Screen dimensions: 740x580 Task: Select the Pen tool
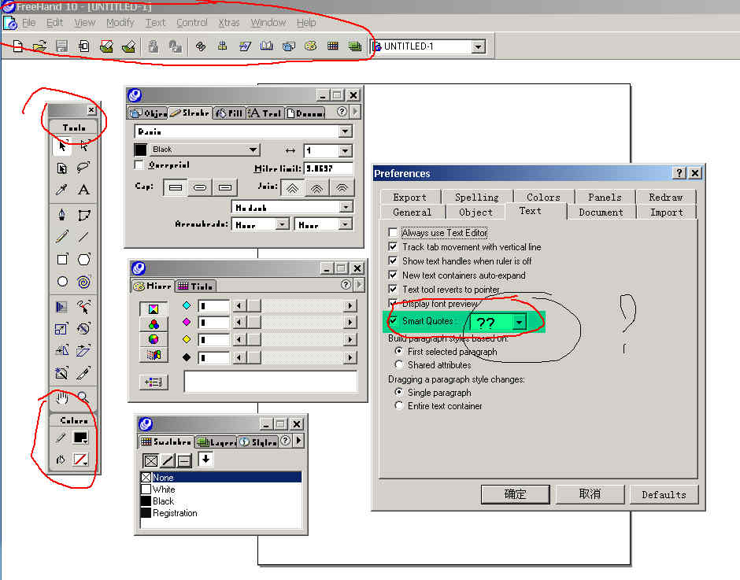click(x=62, y=215)
